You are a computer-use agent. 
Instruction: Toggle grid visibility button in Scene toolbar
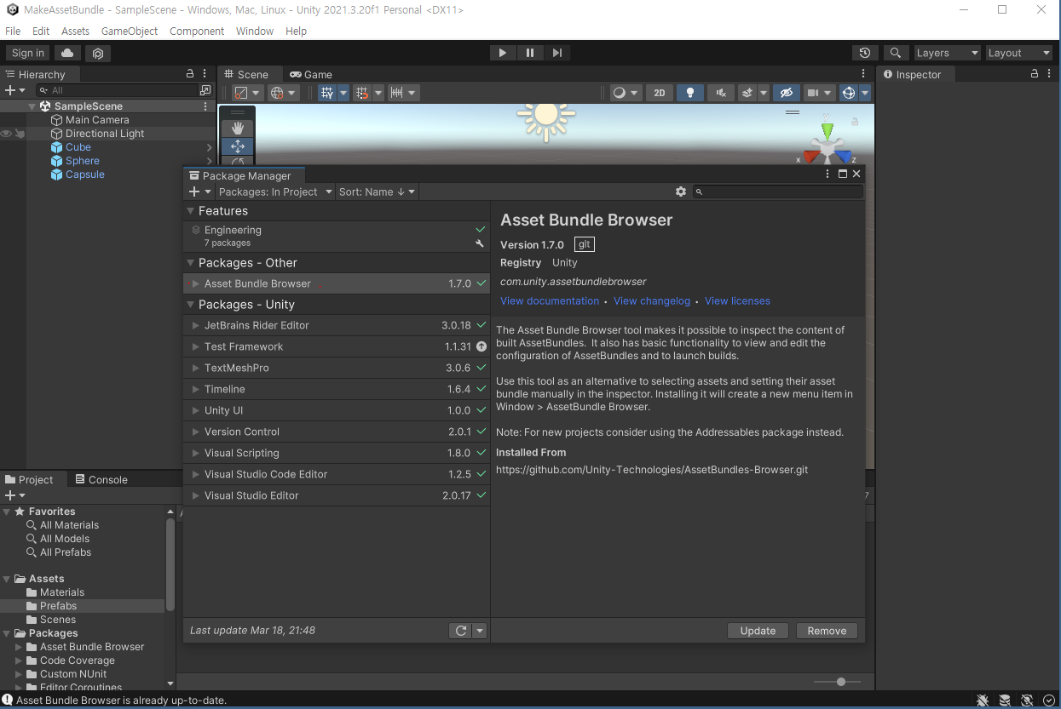click(327, 93)
